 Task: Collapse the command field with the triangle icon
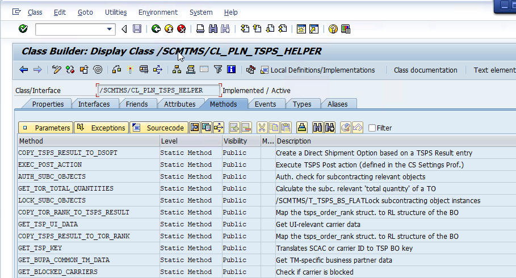[x=124, y=30]
